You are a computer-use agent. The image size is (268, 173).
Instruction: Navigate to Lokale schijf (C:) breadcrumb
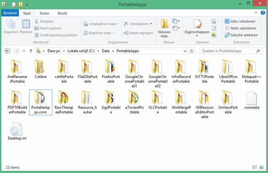(81, 51)
